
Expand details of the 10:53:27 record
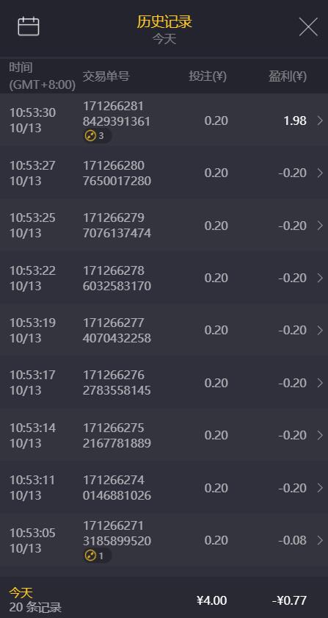320,173
